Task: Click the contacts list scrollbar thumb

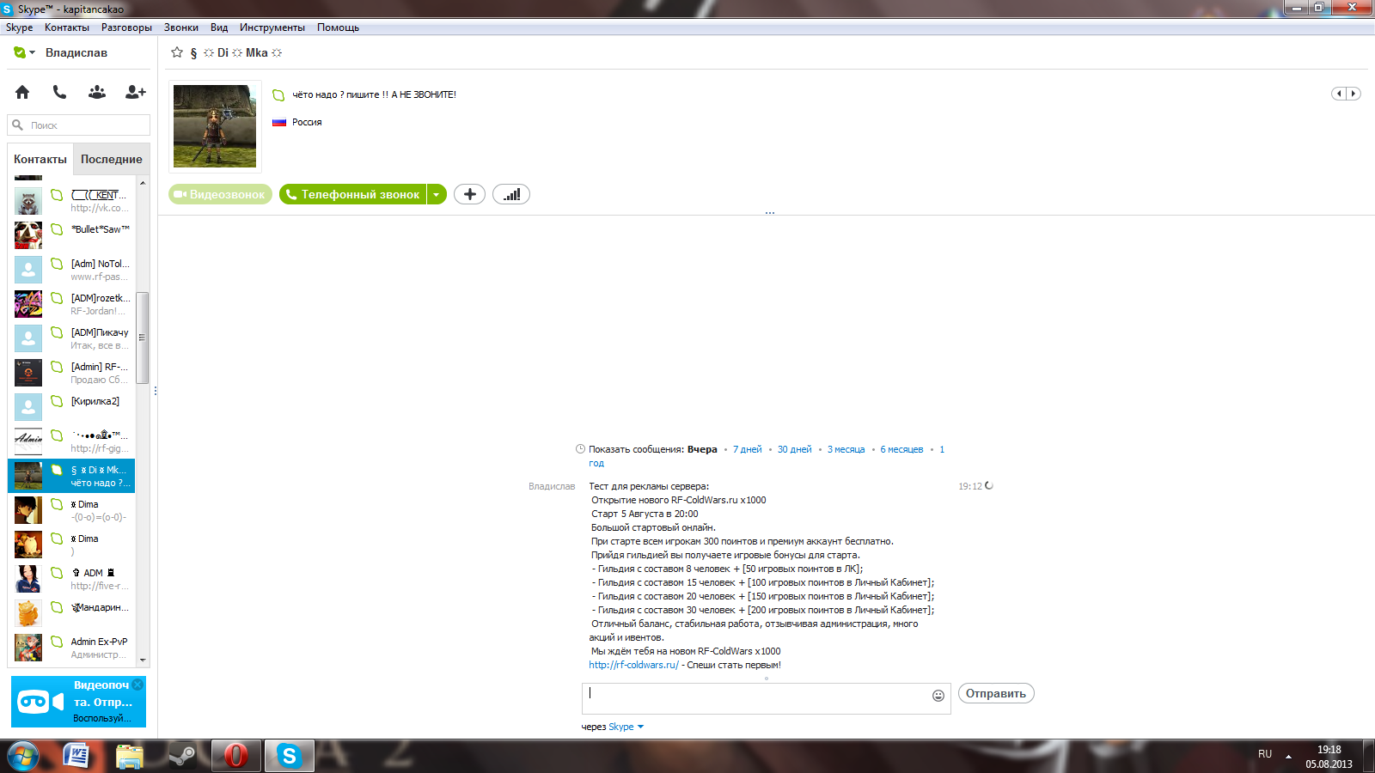Action: pos(143,338)
